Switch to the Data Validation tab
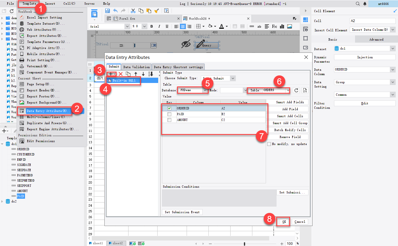This screenshot has width=398, height=246. tap(136, 67)
